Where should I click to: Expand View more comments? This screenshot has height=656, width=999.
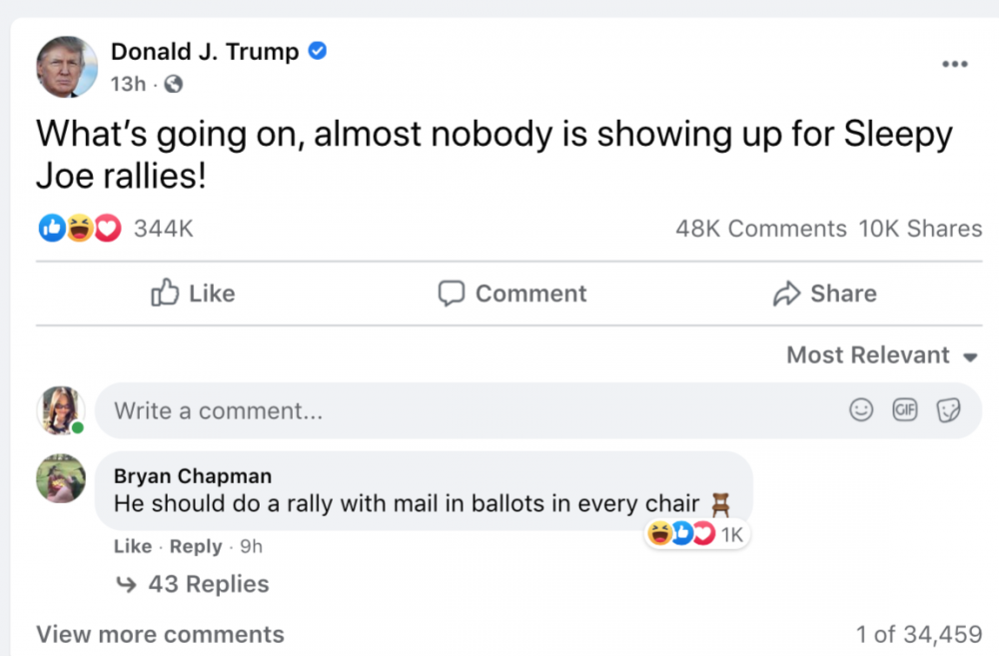(x=160, y=634)
